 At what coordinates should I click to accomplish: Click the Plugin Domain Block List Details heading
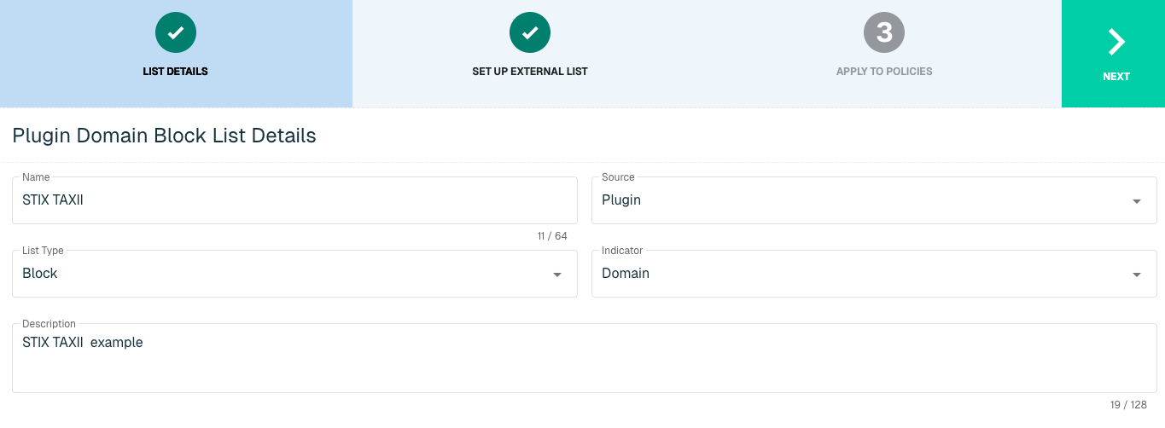pos(164,135)
